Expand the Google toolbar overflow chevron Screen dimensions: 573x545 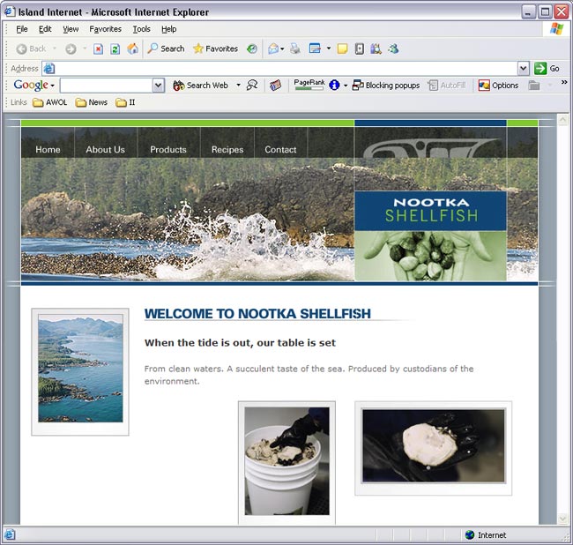[x=564, y=82]
